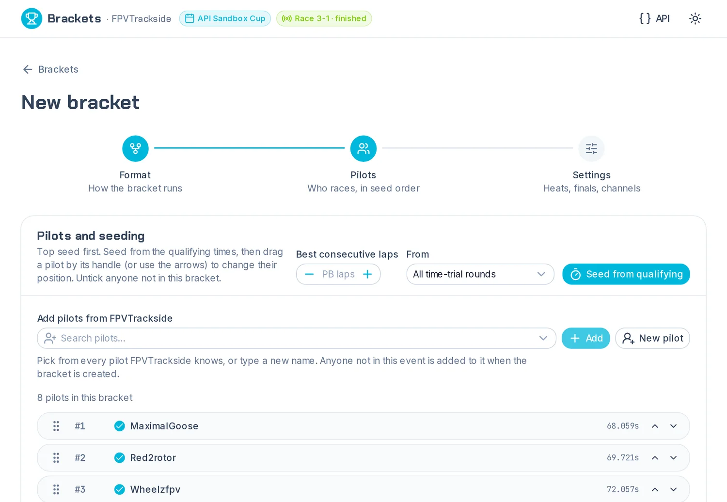Click the Brackets trophy logo icon
Viewport: 727px width, 502px height.
(32, 18)
